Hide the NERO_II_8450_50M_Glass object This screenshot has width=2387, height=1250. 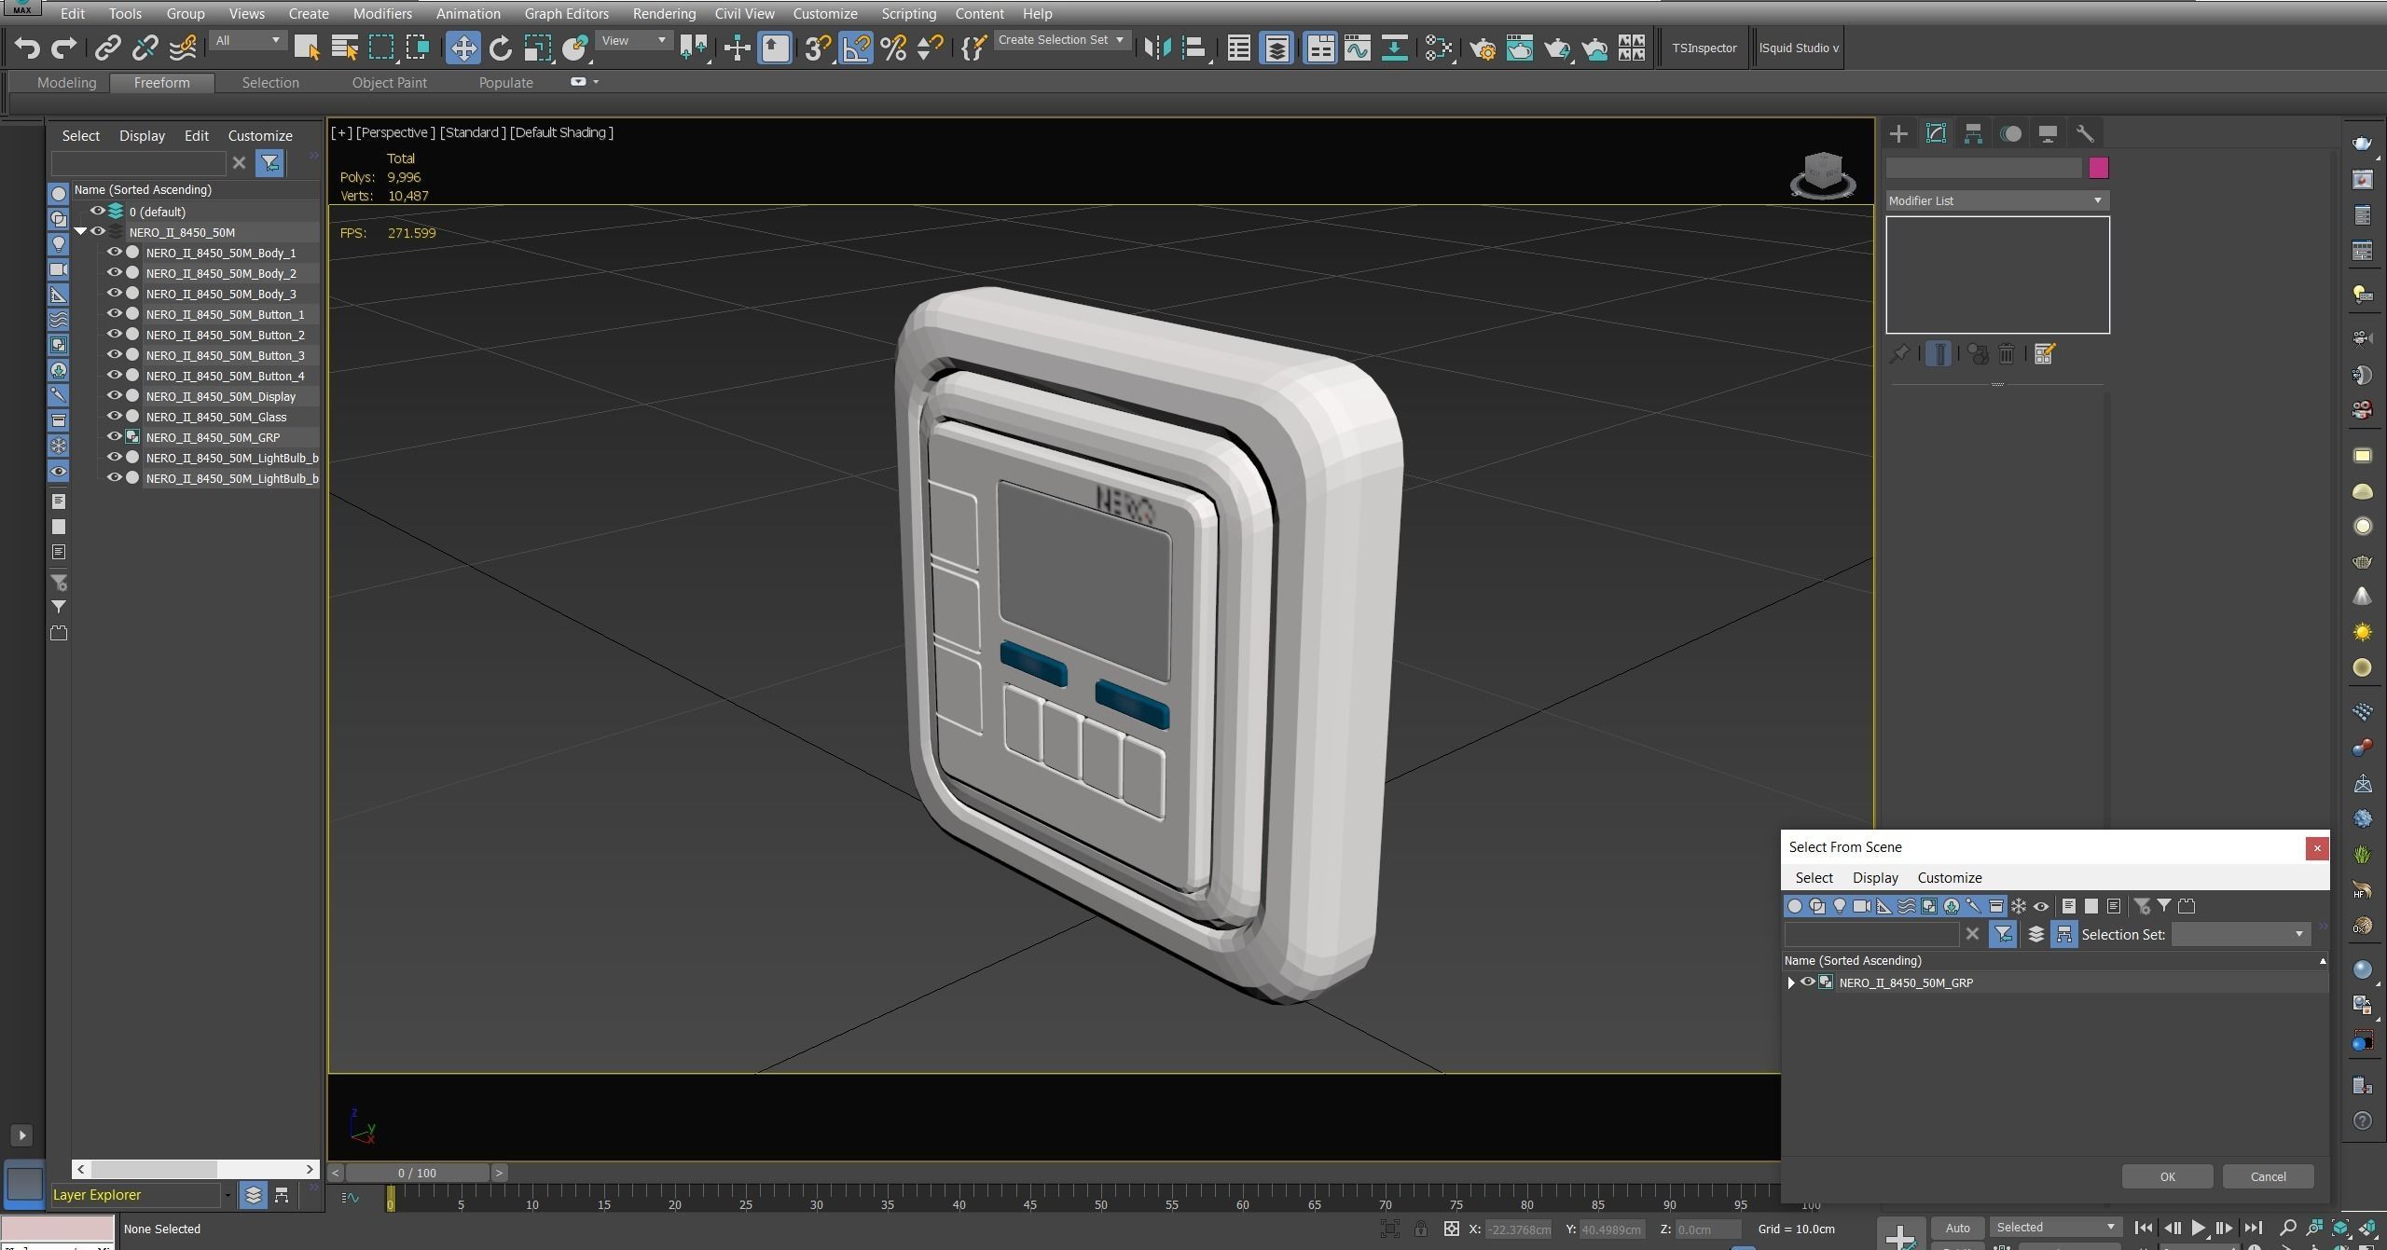pos(115,416)
